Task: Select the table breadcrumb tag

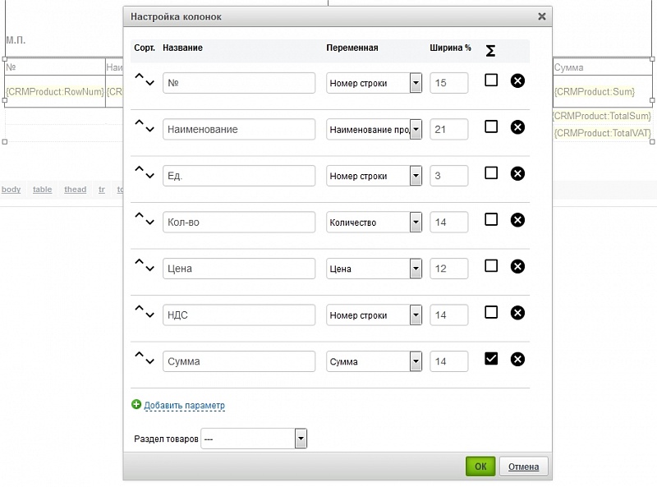Action: (42, 190)
